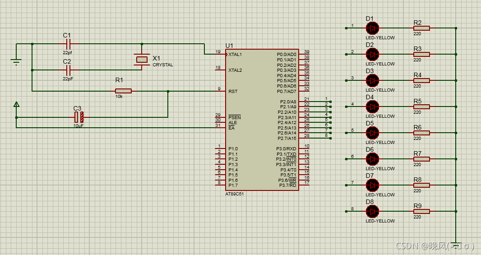Image resolution: width=481 pixels, height=255 pixels.
Task: Click the R9 resistor beside D8
Action: [x=421, y=211]
